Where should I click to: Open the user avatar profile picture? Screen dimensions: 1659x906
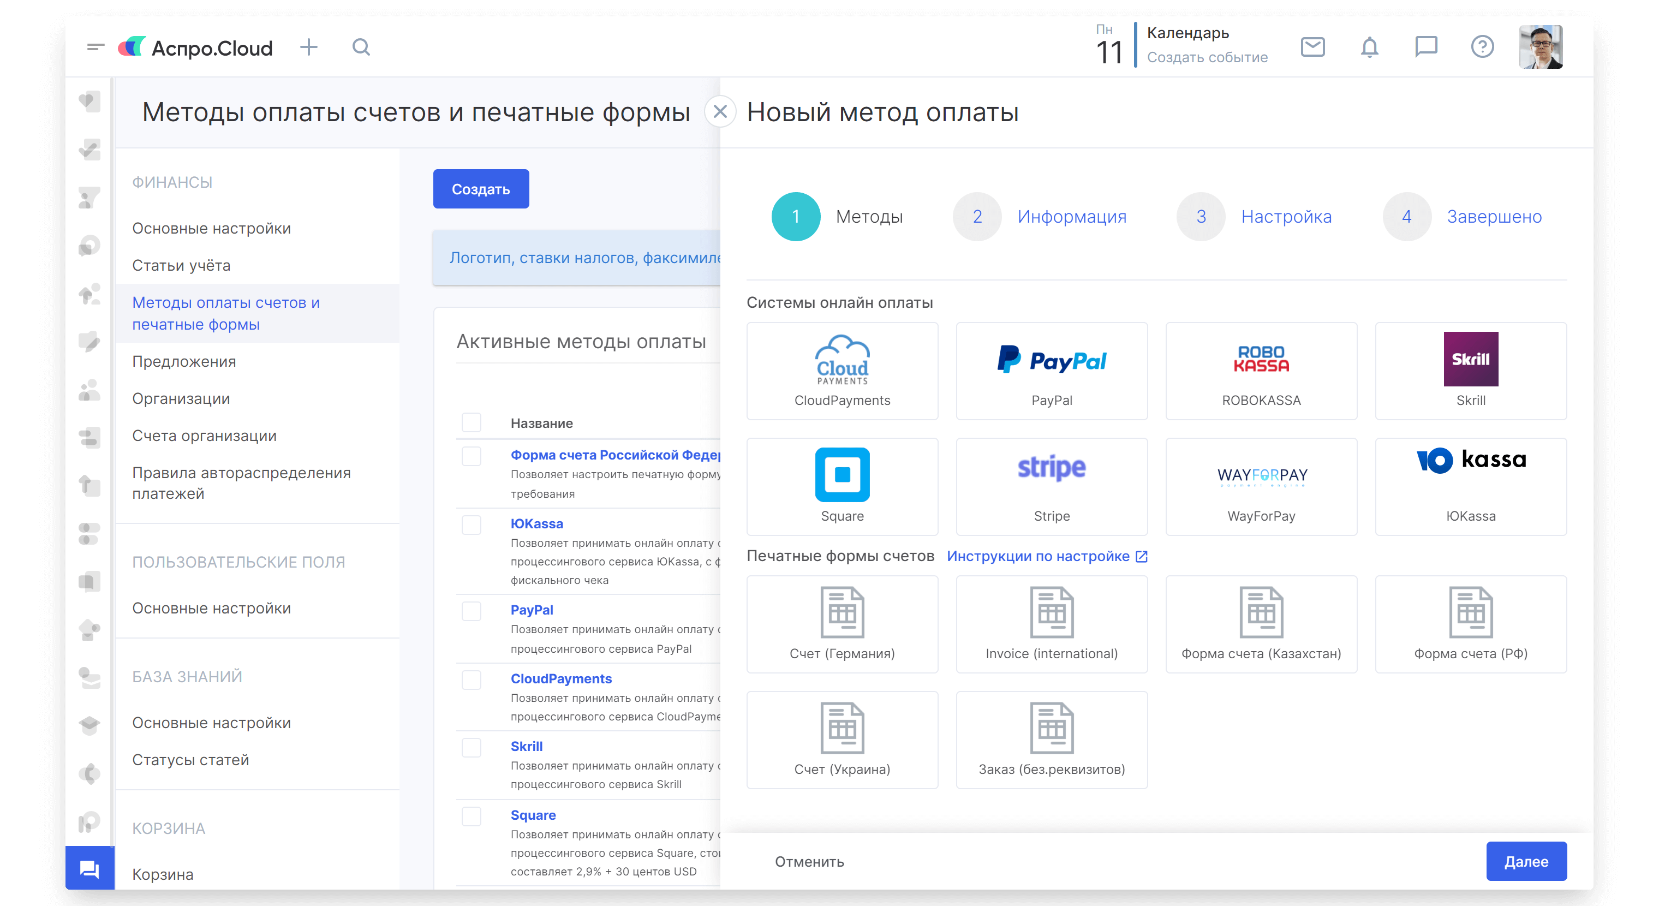click(x=1541, y=47)
